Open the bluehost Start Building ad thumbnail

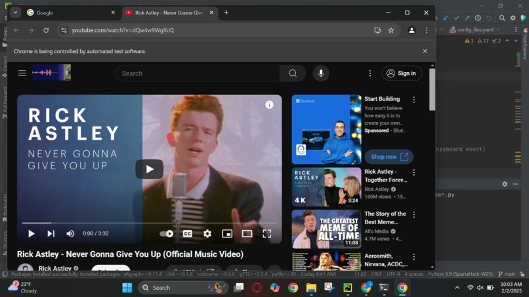point(326,129)
